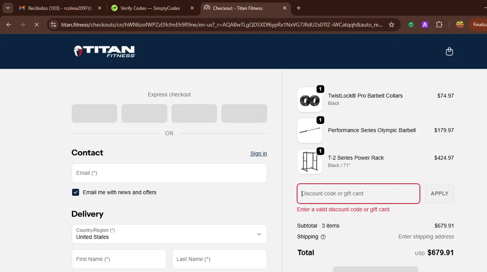This screenshot has width=487, height=272.
Task: Click the $179.97 price
Action: click(x=444, y=130)
